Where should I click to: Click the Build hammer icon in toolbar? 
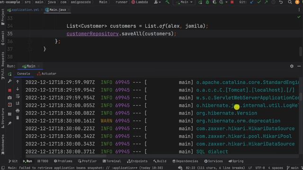[167, 2]
